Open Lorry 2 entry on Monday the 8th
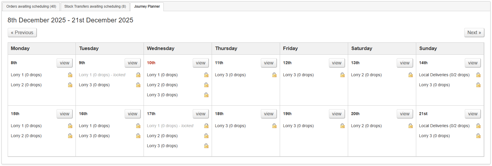 tap(26, 85)
